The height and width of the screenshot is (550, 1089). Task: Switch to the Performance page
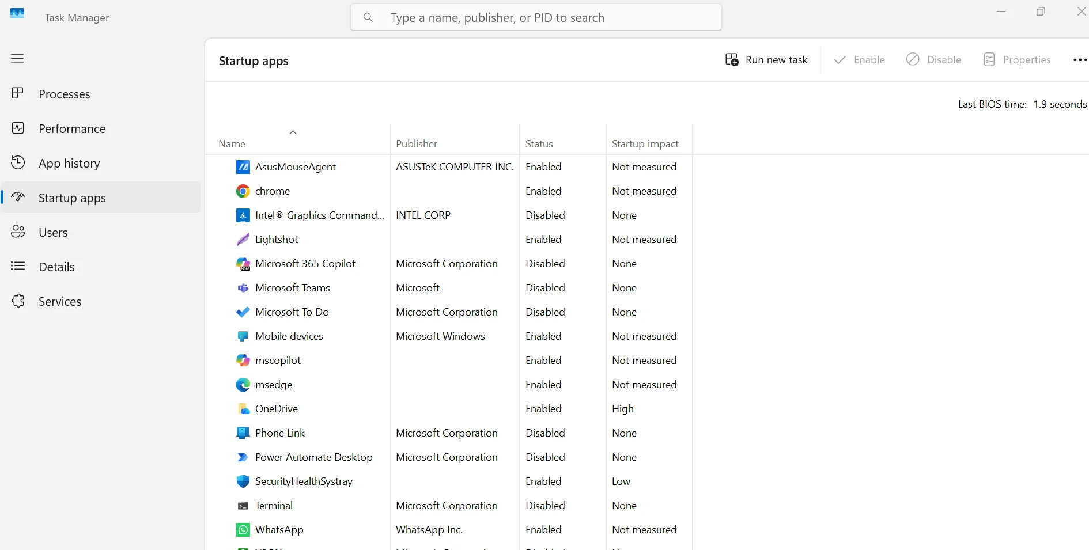click(x=101, y=128)
